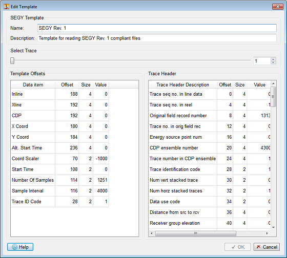287x258 pixels.
Task: Click Number Of Samples value 1251
Action: tap(101, 180)
